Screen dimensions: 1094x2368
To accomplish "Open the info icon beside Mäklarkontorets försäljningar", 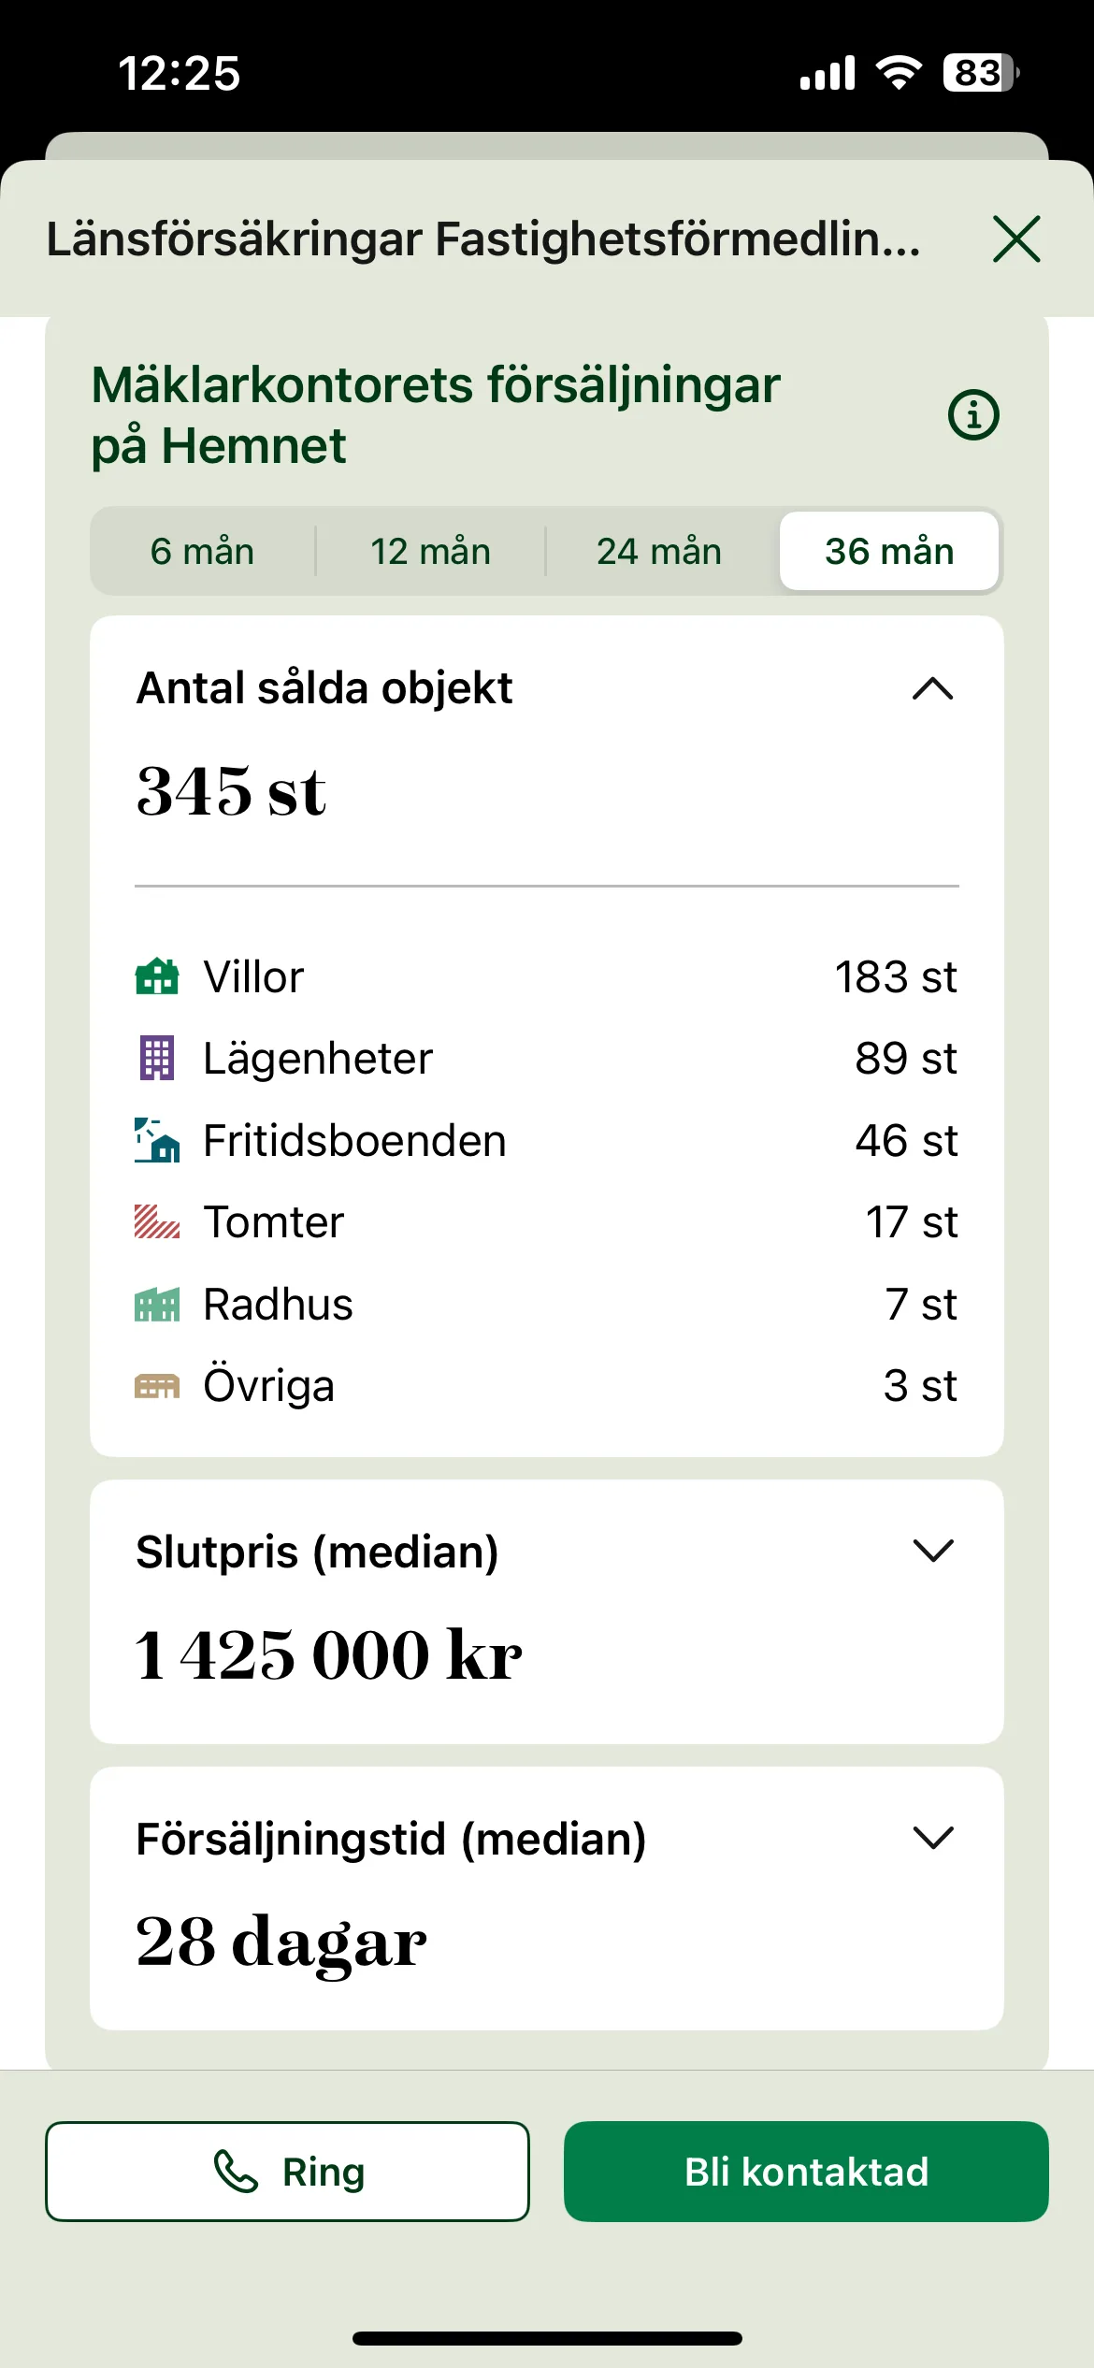I will coord(973,414).
